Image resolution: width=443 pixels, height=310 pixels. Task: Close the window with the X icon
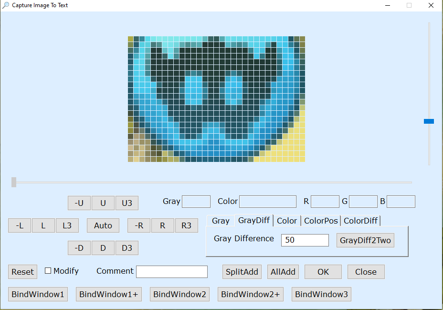tap(431, 5)
